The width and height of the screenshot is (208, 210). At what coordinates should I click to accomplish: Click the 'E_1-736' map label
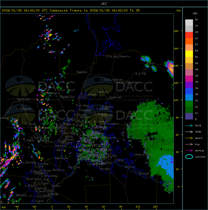(141, 74)
